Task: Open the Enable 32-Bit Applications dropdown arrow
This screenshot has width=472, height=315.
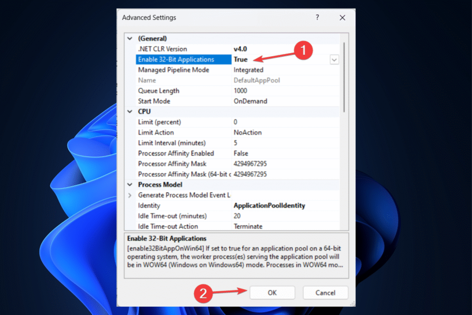Action: (334, 59)
